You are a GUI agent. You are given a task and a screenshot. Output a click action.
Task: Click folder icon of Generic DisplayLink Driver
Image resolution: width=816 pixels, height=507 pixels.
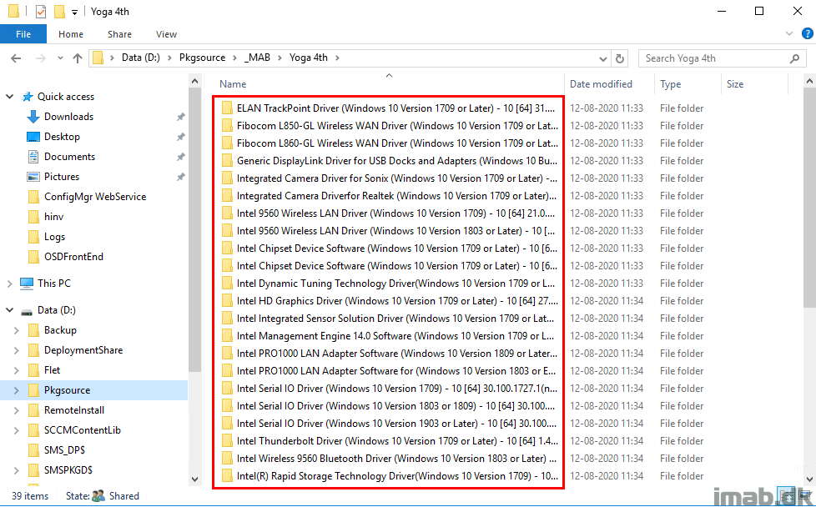[x=227, y=161]
